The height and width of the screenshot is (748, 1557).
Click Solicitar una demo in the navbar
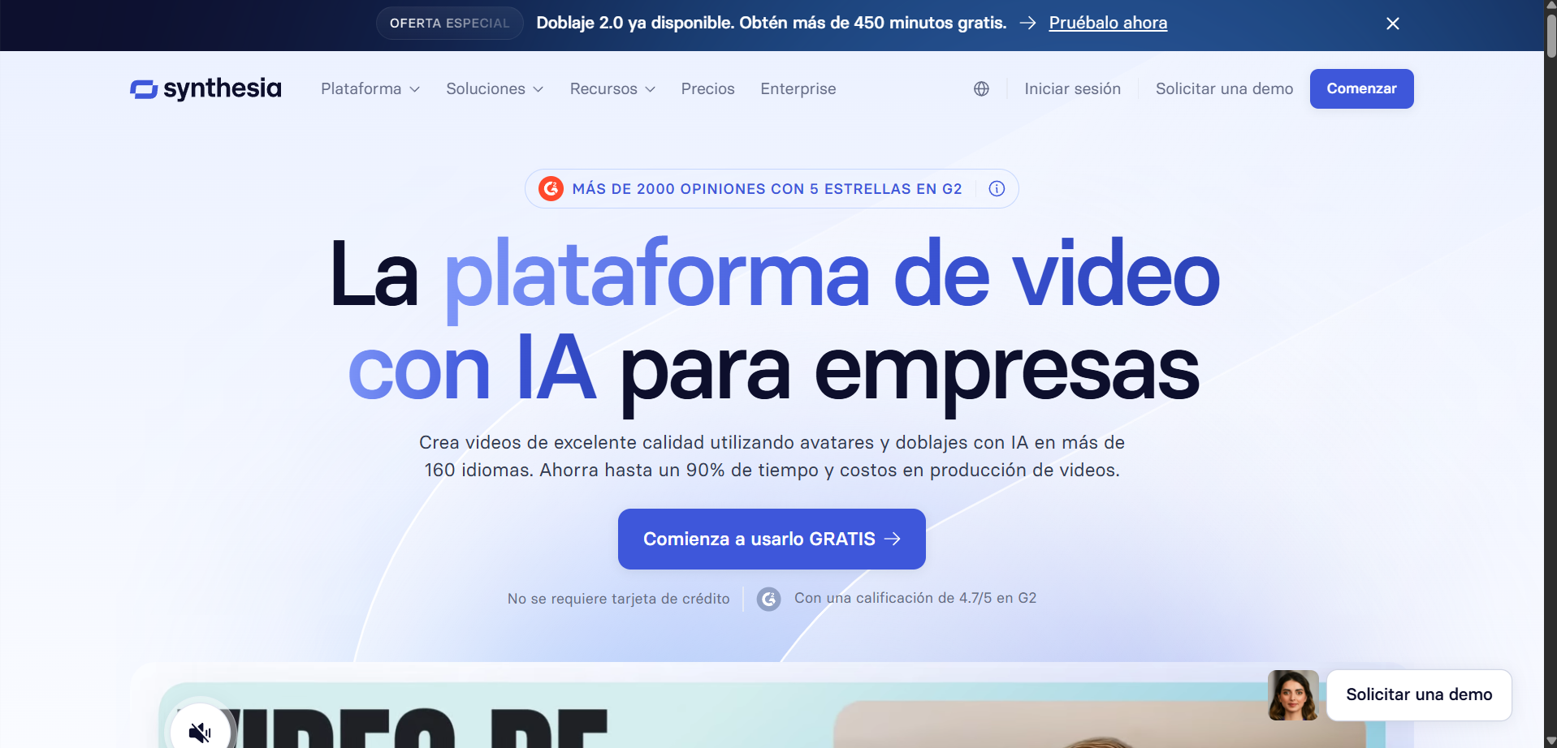(x=1224, y=88)
